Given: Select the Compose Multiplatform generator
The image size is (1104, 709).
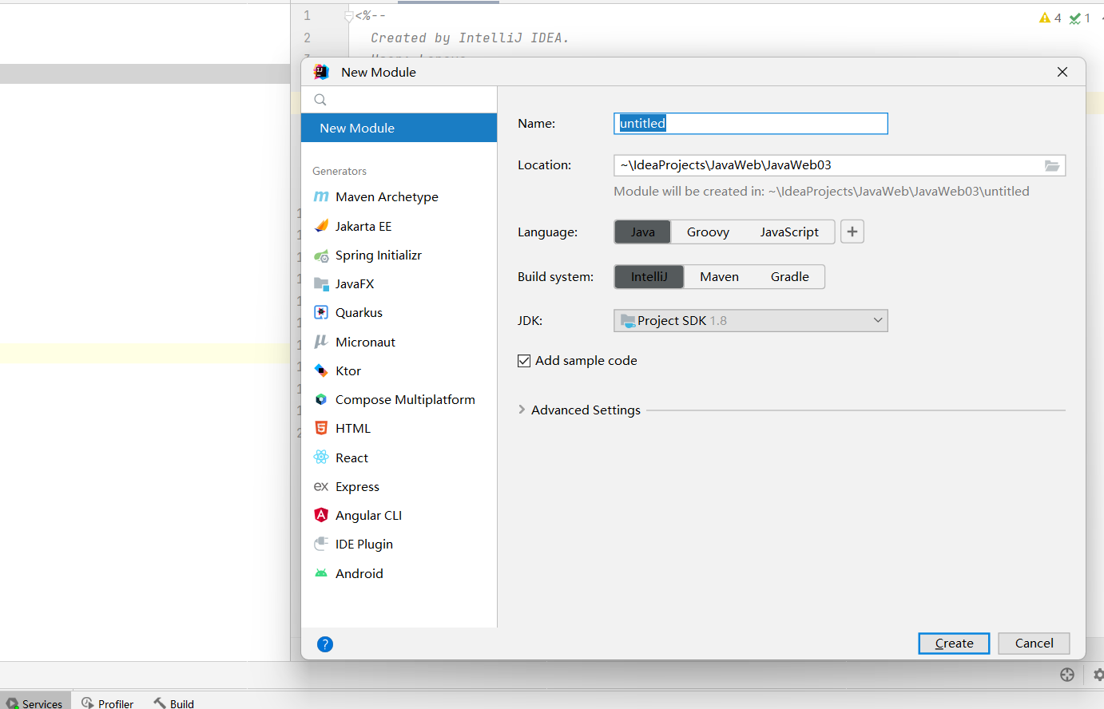Looking at the screenshot, I should click(399, 399).
